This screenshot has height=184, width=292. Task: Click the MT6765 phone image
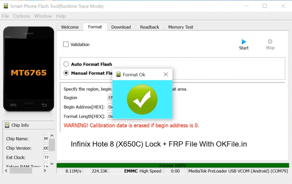click(x=29, y=69)
